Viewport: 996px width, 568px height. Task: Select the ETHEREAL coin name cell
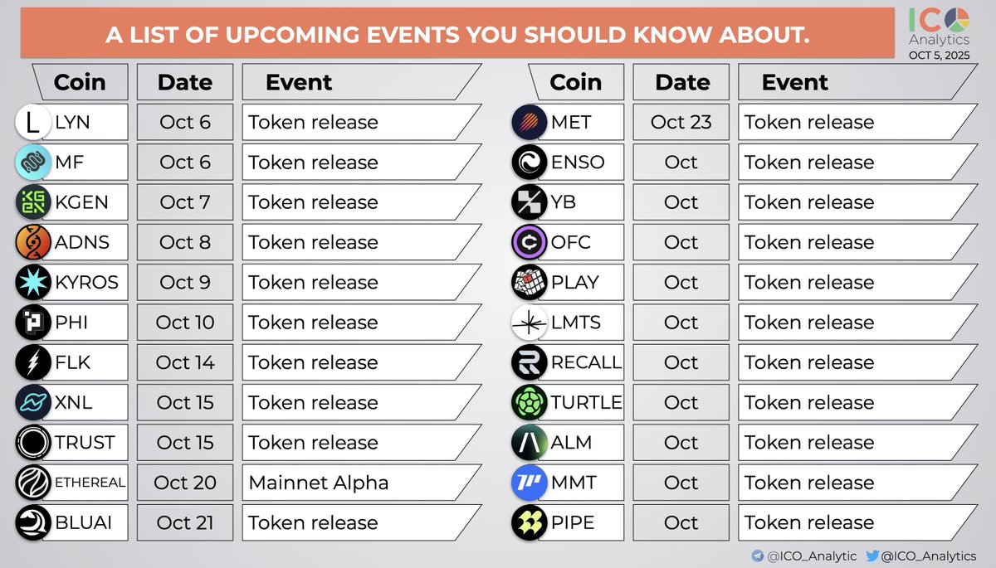(x=88, y=483)
